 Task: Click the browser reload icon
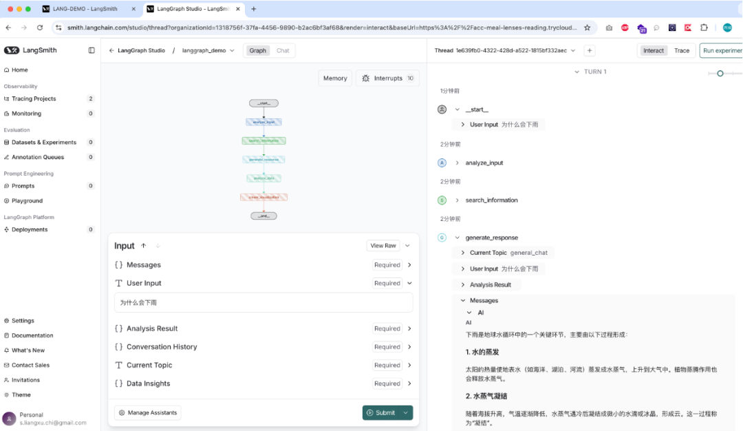coord(40,28)
